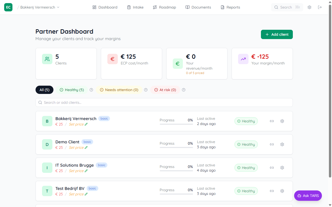Edit price for IT Solutions Brugge
The width and height of the screenshot is (332, 207).
(86, 171)
